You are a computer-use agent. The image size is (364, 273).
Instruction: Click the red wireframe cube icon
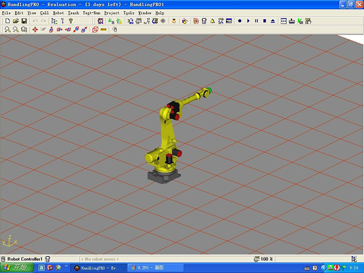tap(95, 30)
